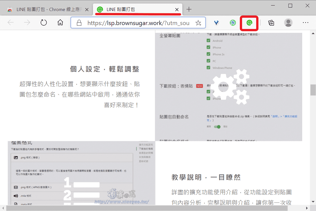The height and width of the screenshot is (211, 316).
Task: Click the vertical scrollbar up arrow
Action: (x=313, y=33)
